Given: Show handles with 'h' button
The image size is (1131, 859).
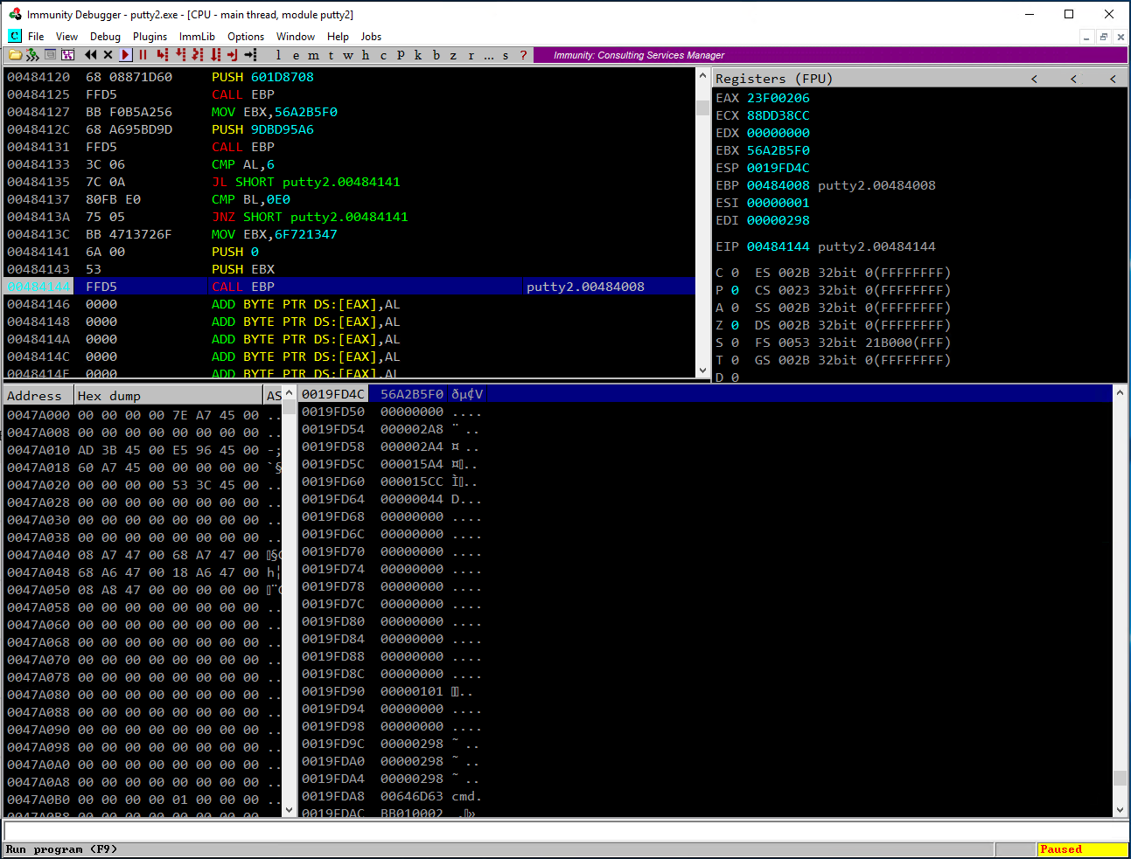Looking at the screenshot, I should click(366, 55).
